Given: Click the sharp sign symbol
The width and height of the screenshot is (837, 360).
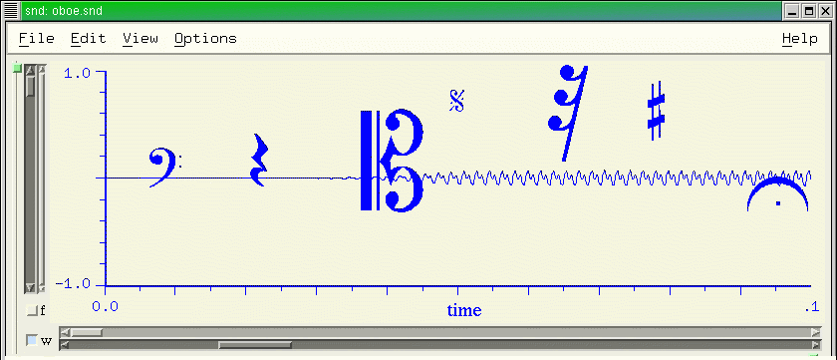Looking at the screenshot, I should pyautogui.click(x=656, y=111).
